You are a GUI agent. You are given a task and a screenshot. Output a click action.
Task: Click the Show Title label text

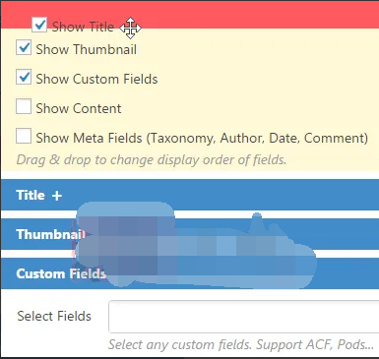pyautogui.click(x=83, y=27)
